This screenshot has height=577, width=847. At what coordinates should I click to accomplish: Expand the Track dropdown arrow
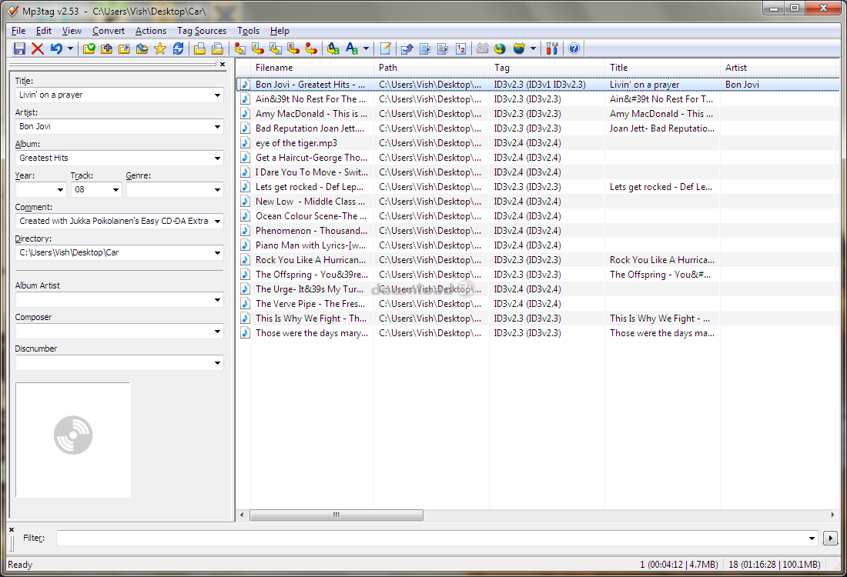[115, 190]
